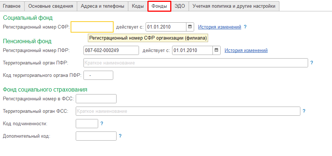The width and height of the screenshot is (332, 156).
Task: Click the Регистрационный номер СФР input field
Action: (92, 27)
